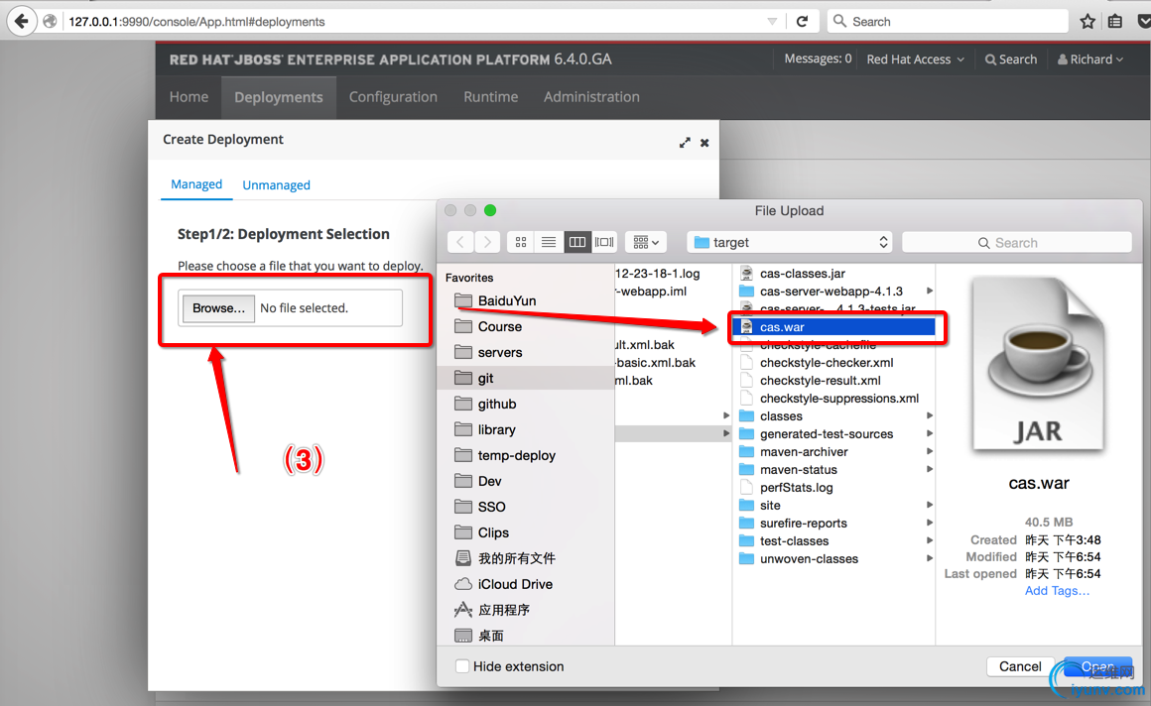Screen dimensions: 1151x706
Task: Expand the site folder arrow
Action: [930, 505]
